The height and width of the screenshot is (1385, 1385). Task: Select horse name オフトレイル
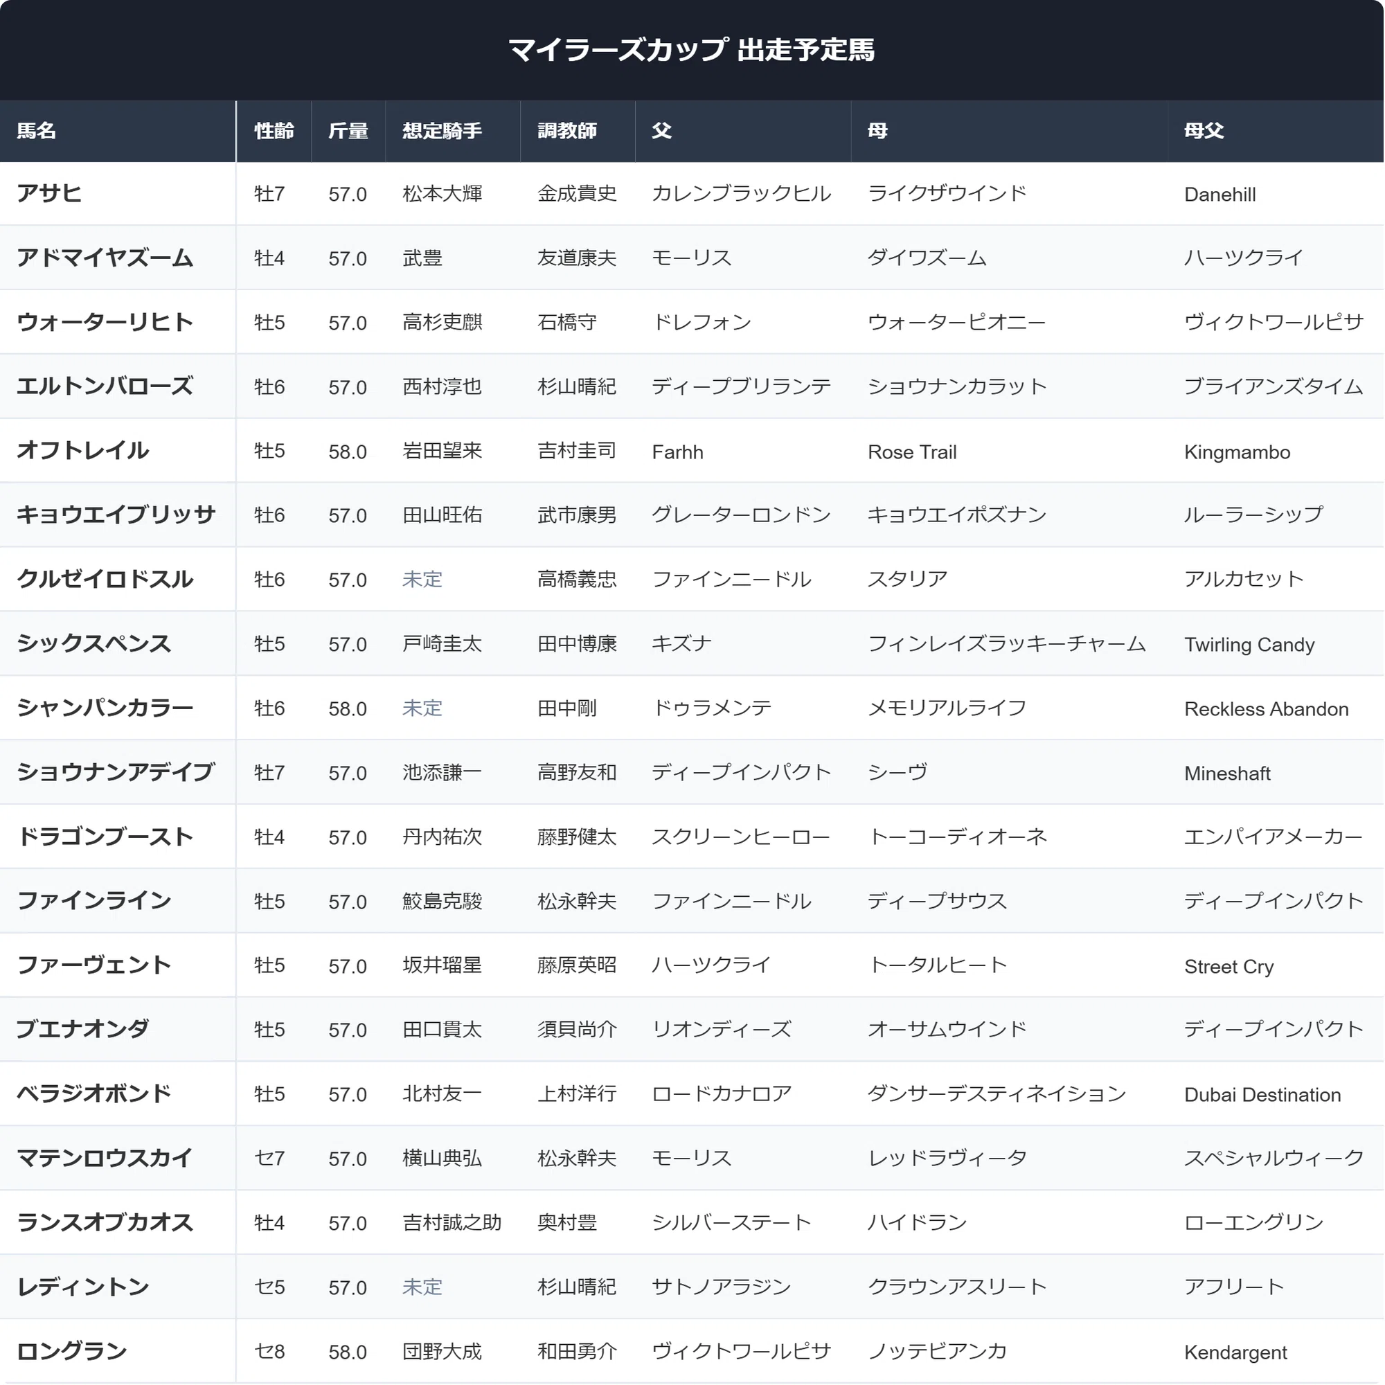tap(82, 451)
